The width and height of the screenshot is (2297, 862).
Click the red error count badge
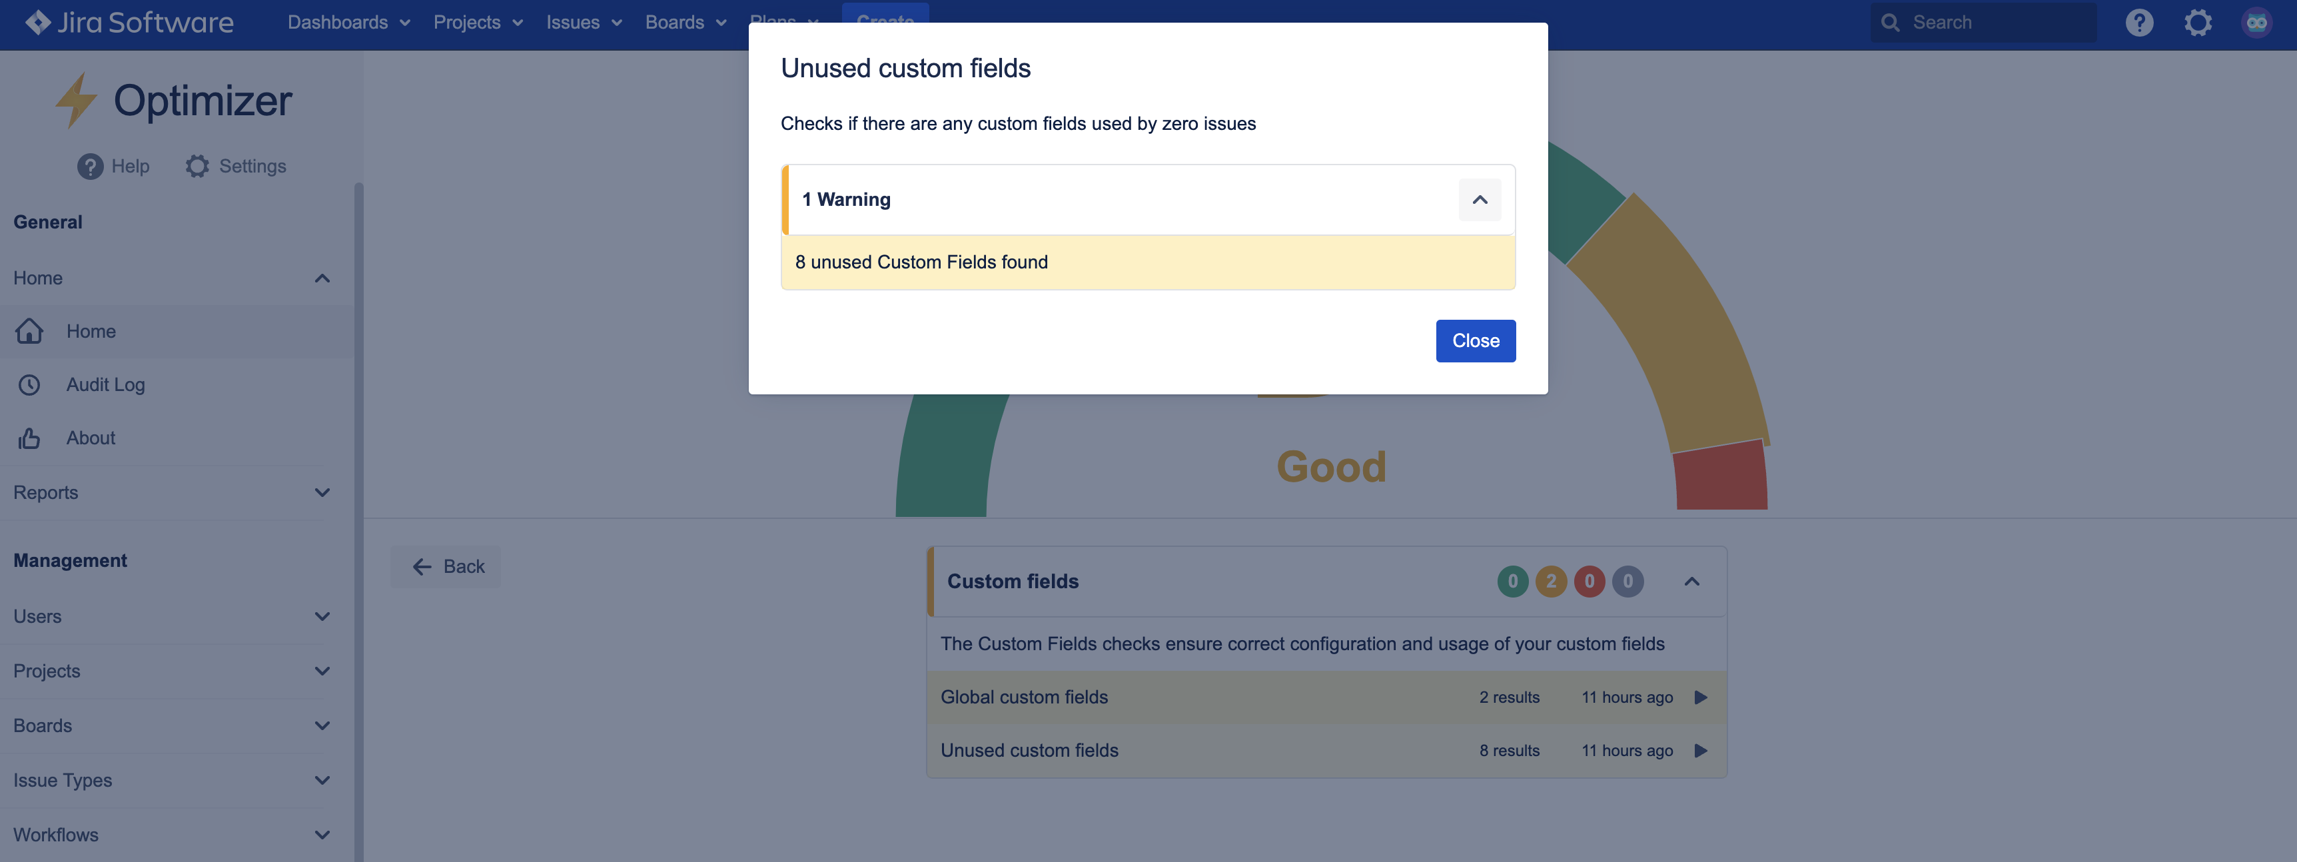click(1589, 581)
